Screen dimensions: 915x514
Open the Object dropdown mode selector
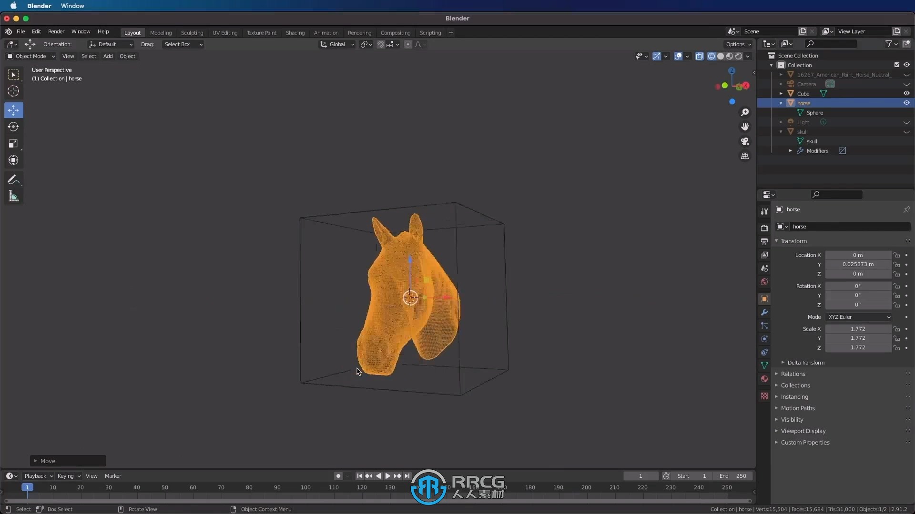click(x=30, y=56)
